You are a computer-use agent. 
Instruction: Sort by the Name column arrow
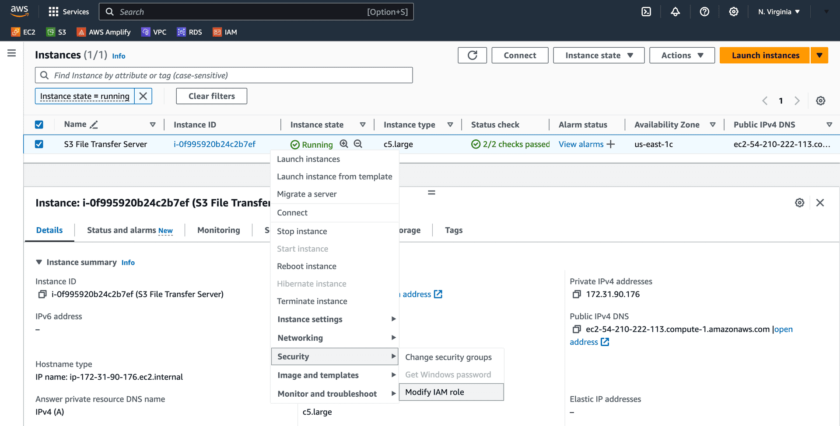(x=153, y=125)
